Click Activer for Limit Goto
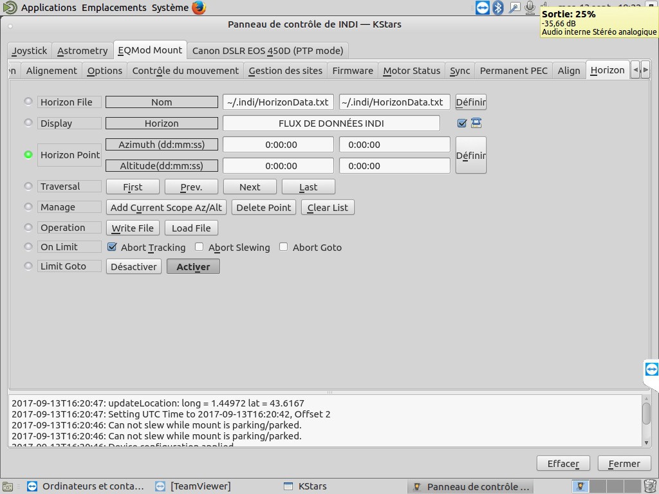659x494 pixels. 193,267
